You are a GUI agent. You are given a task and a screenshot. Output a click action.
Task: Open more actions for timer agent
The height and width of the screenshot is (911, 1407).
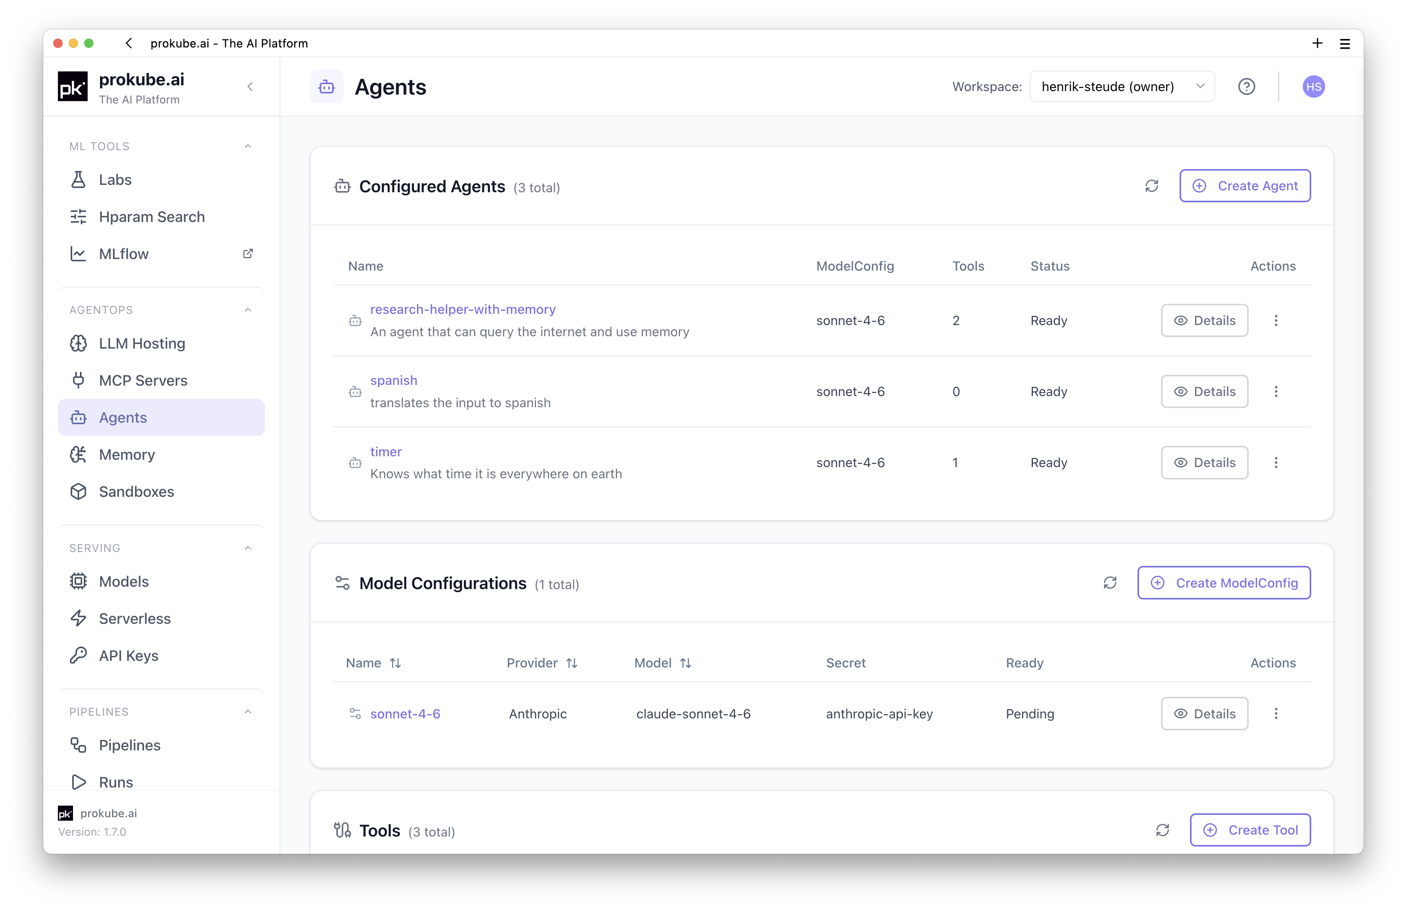click(x=1276, y=462)
